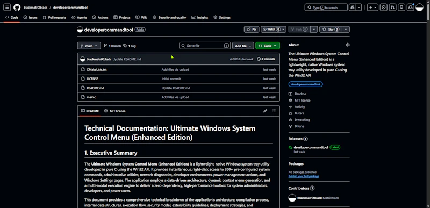Expand the Fork options arrow

(x=314, y=30)
